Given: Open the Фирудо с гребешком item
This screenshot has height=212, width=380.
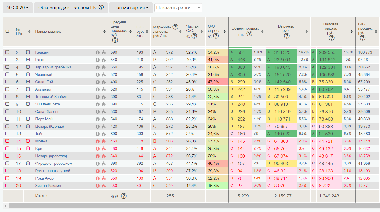Looking at the screenshot, I should (x=53, y=164).
